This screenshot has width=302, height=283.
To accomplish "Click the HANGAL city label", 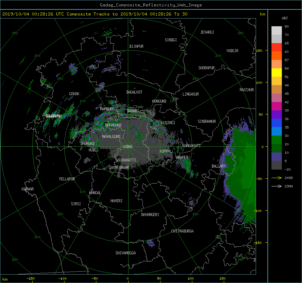I will click(95, 193).
